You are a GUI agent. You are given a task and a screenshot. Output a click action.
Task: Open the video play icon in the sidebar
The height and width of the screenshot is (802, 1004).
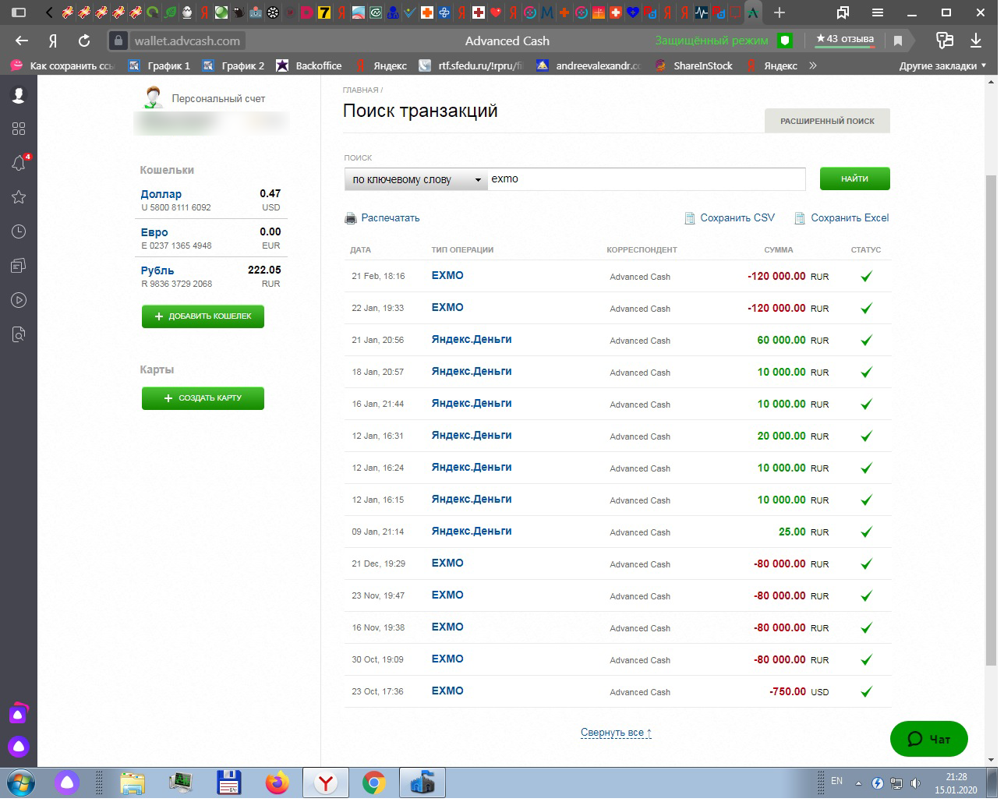point(19,300)
